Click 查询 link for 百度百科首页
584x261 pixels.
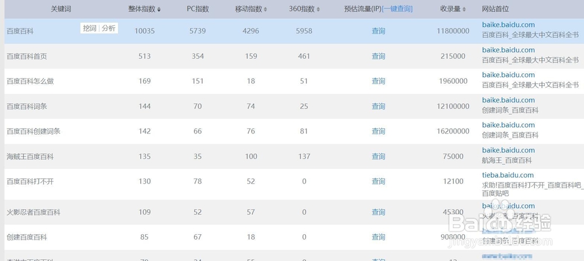coord(378,56)
